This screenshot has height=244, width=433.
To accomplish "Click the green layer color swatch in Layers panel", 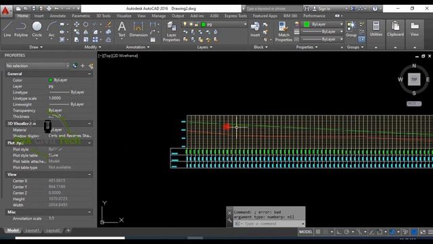I will [204, 24].
